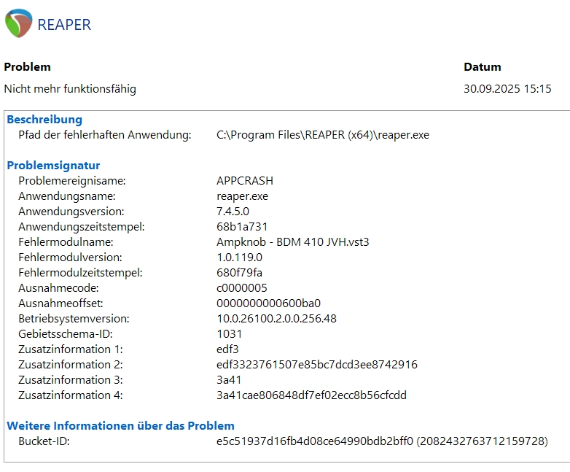570x472 pixels.
Task: Select module timestamp '680f79fa'
Action: 239,273
